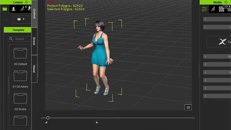
Task: Click the magnifier search icon
Action: tap(11, 39)
